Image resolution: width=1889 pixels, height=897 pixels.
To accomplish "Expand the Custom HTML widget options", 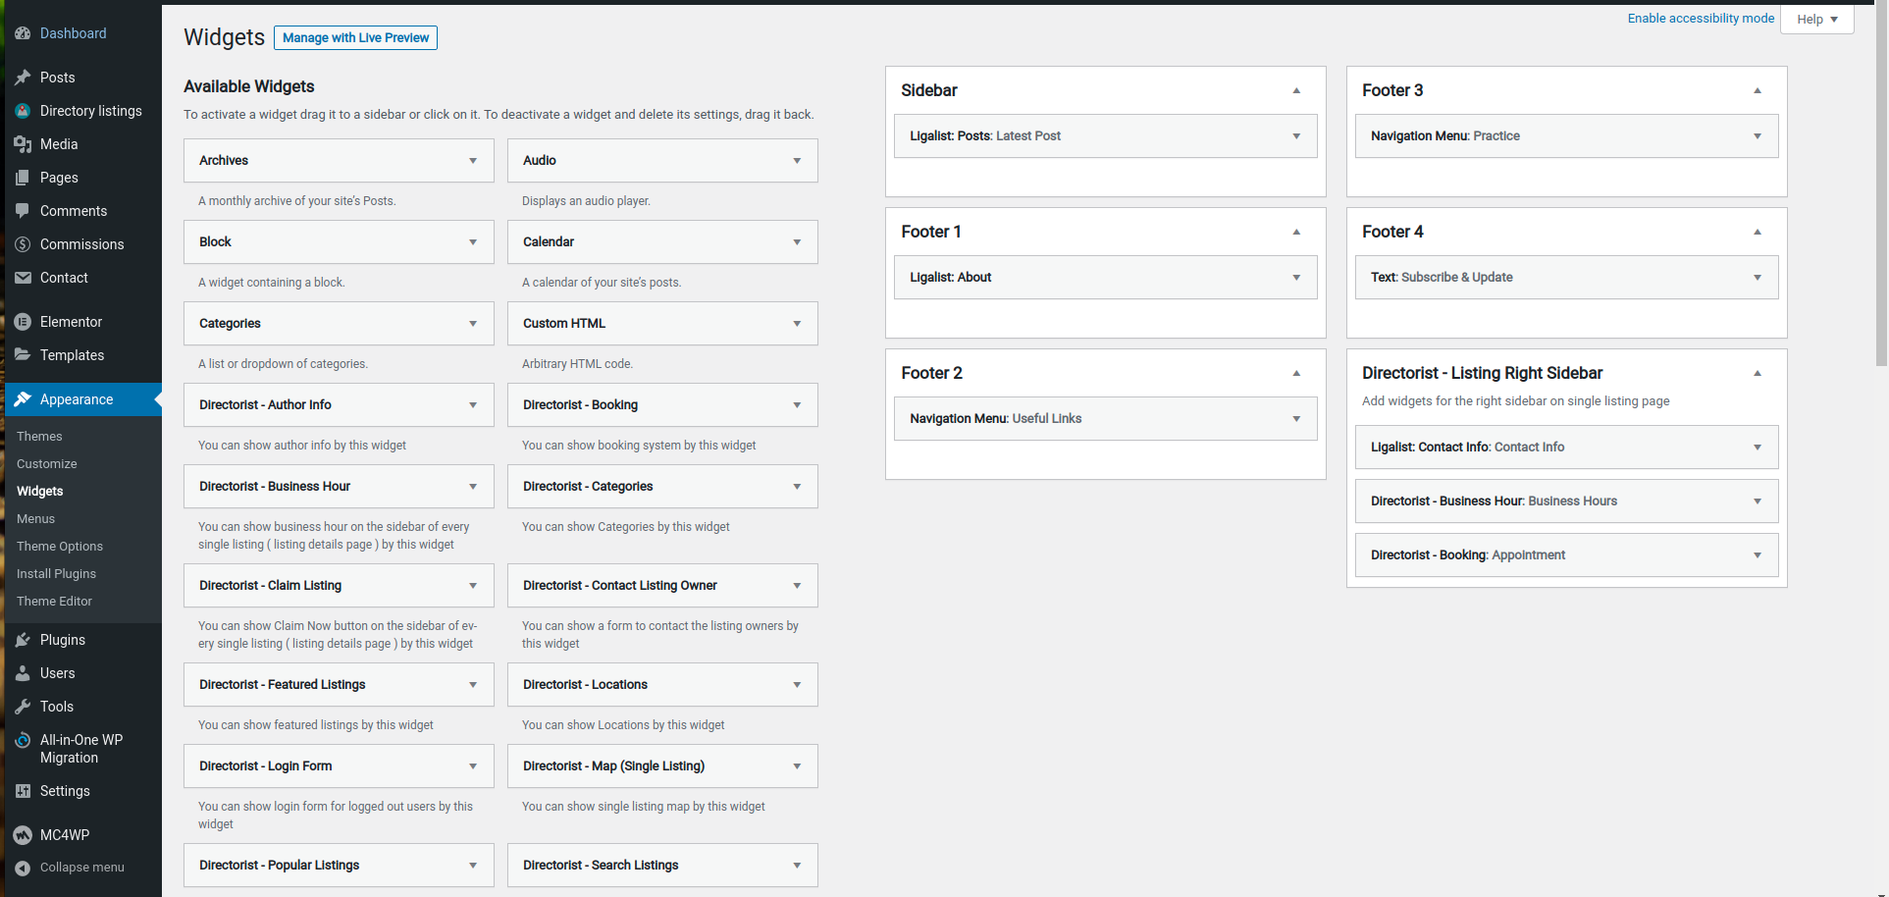I will pyautogui.click(x=797, y=324).
